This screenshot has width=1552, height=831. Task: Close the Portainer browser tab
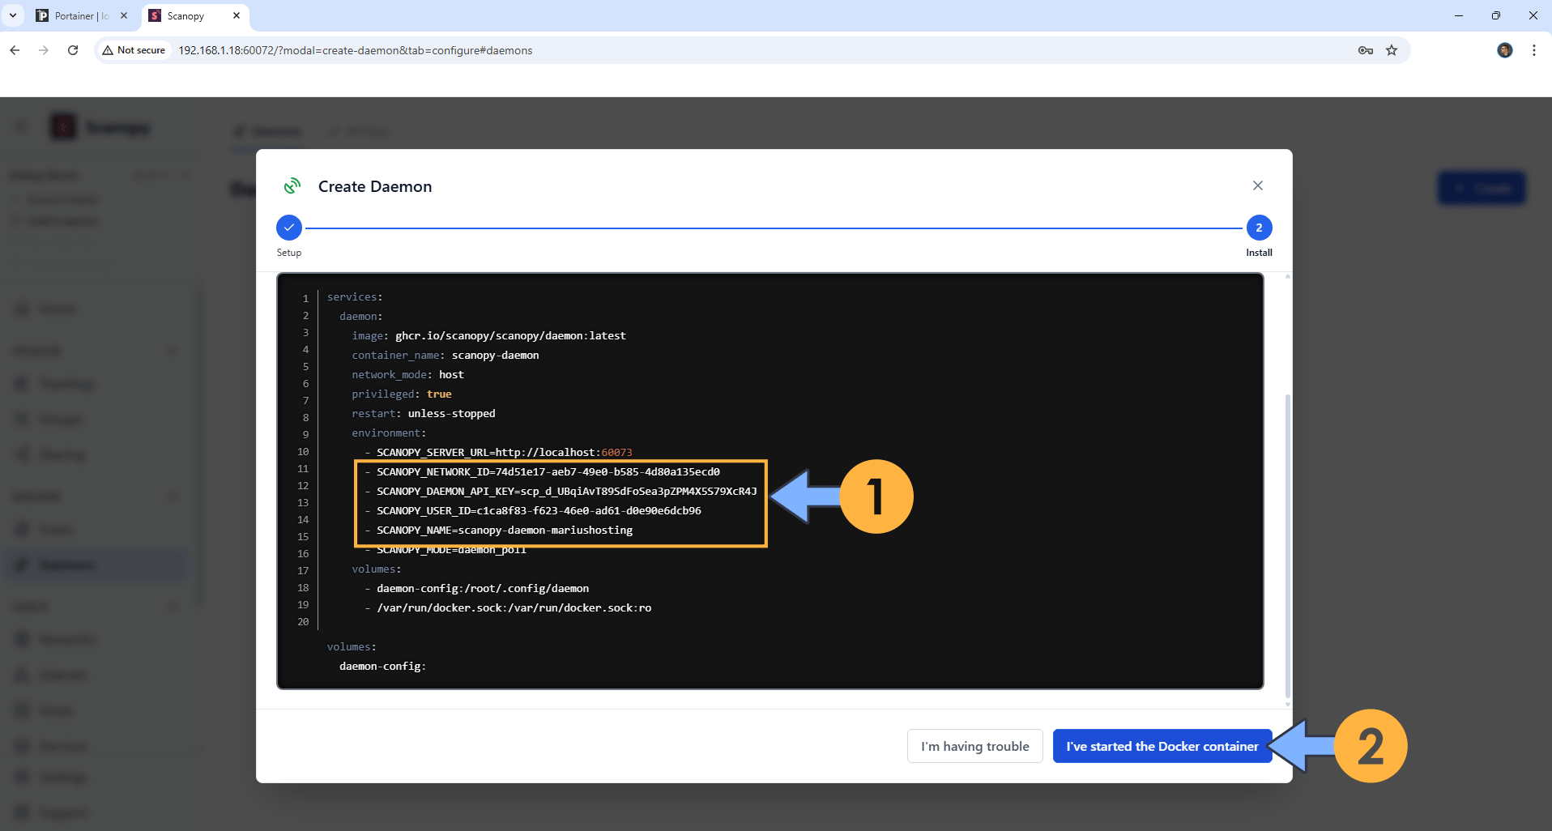point(124,15)
